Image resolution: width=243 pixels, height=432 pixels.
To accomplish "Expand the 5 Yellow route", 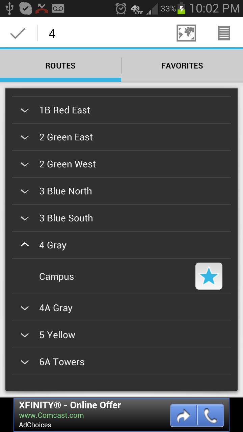I will [25, 335].
